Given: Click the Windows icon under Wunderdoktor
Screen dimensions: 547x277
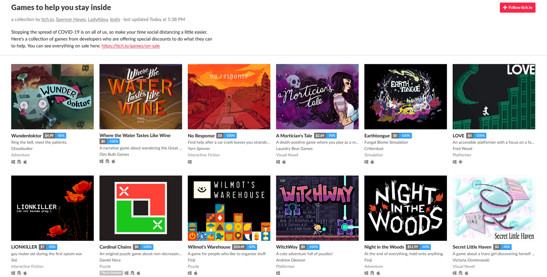Looking at the screenshot, I should (x=13, y=162).
